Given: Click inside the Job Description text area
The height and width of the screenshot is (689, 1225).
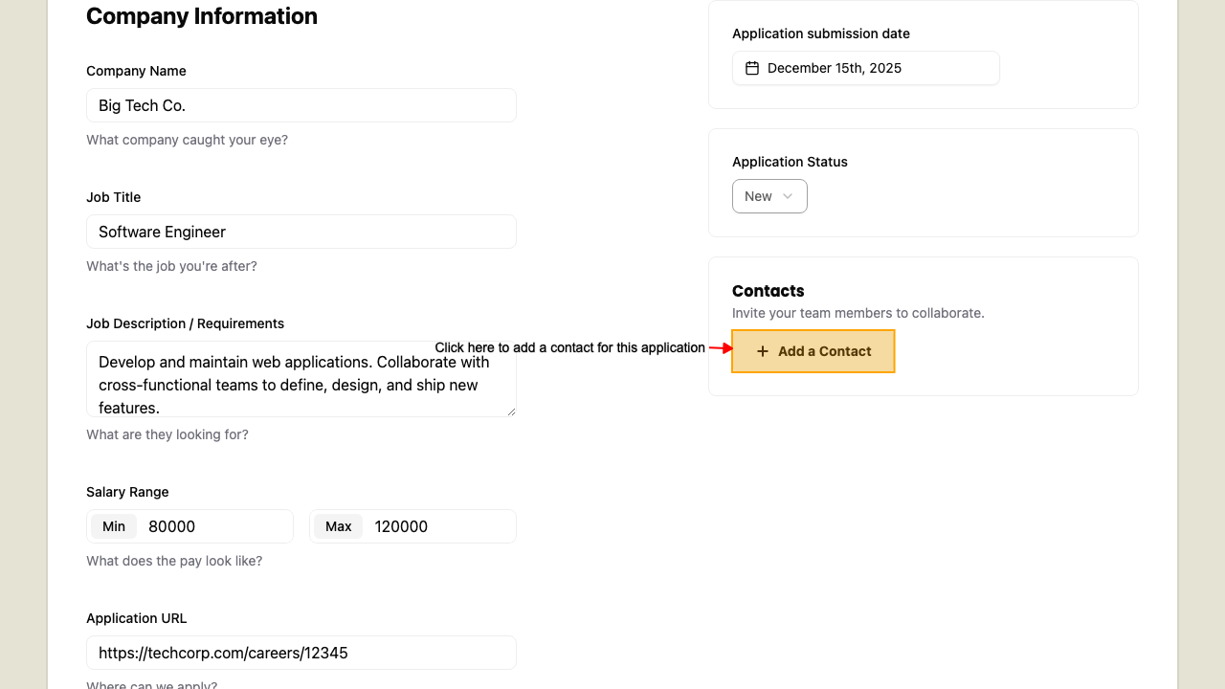Looking at the screenshot, I should click(301, 380).
